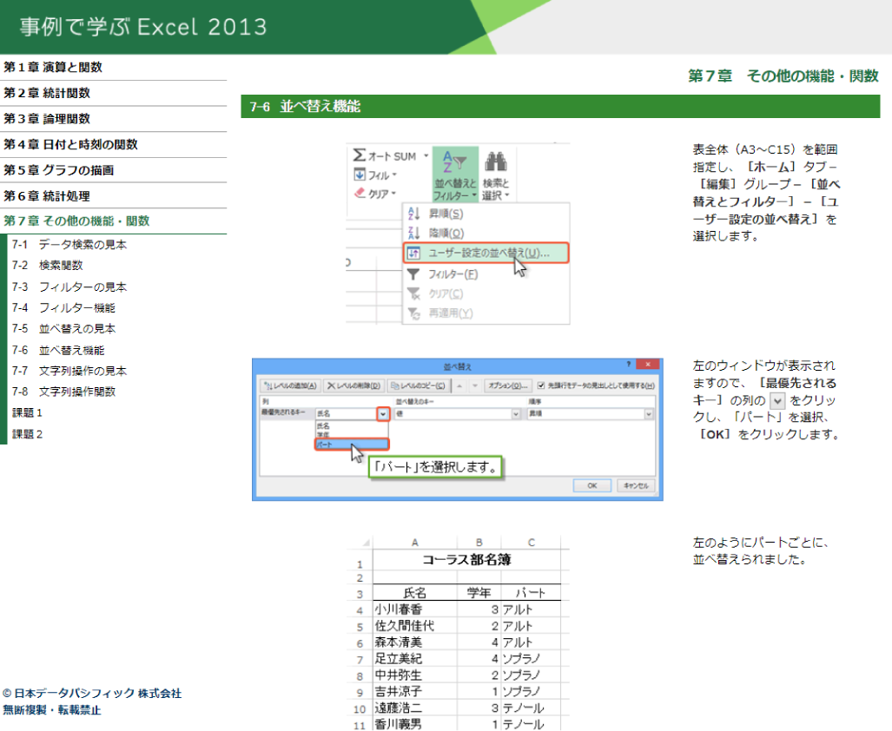Screen dimensions: 892x731
Task: Click the cell containing 遠藤浩二
Action: point(414,708)
